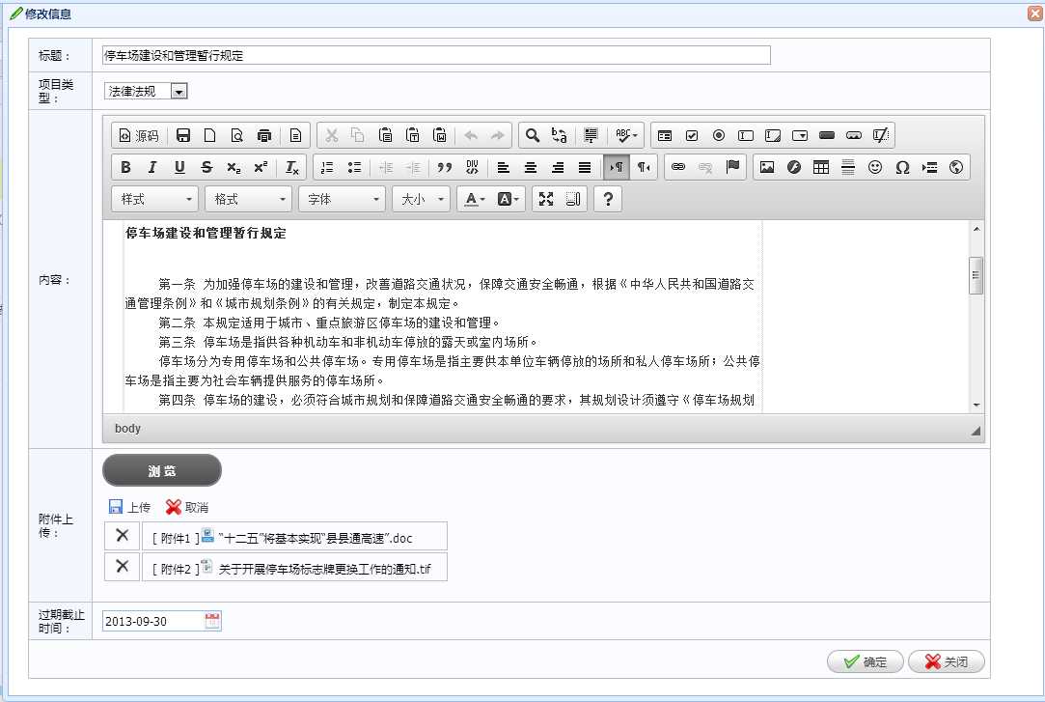Insert an iframe (globe icon)
The height and width of the screenshot is (702, 1045).
[956, 167]
